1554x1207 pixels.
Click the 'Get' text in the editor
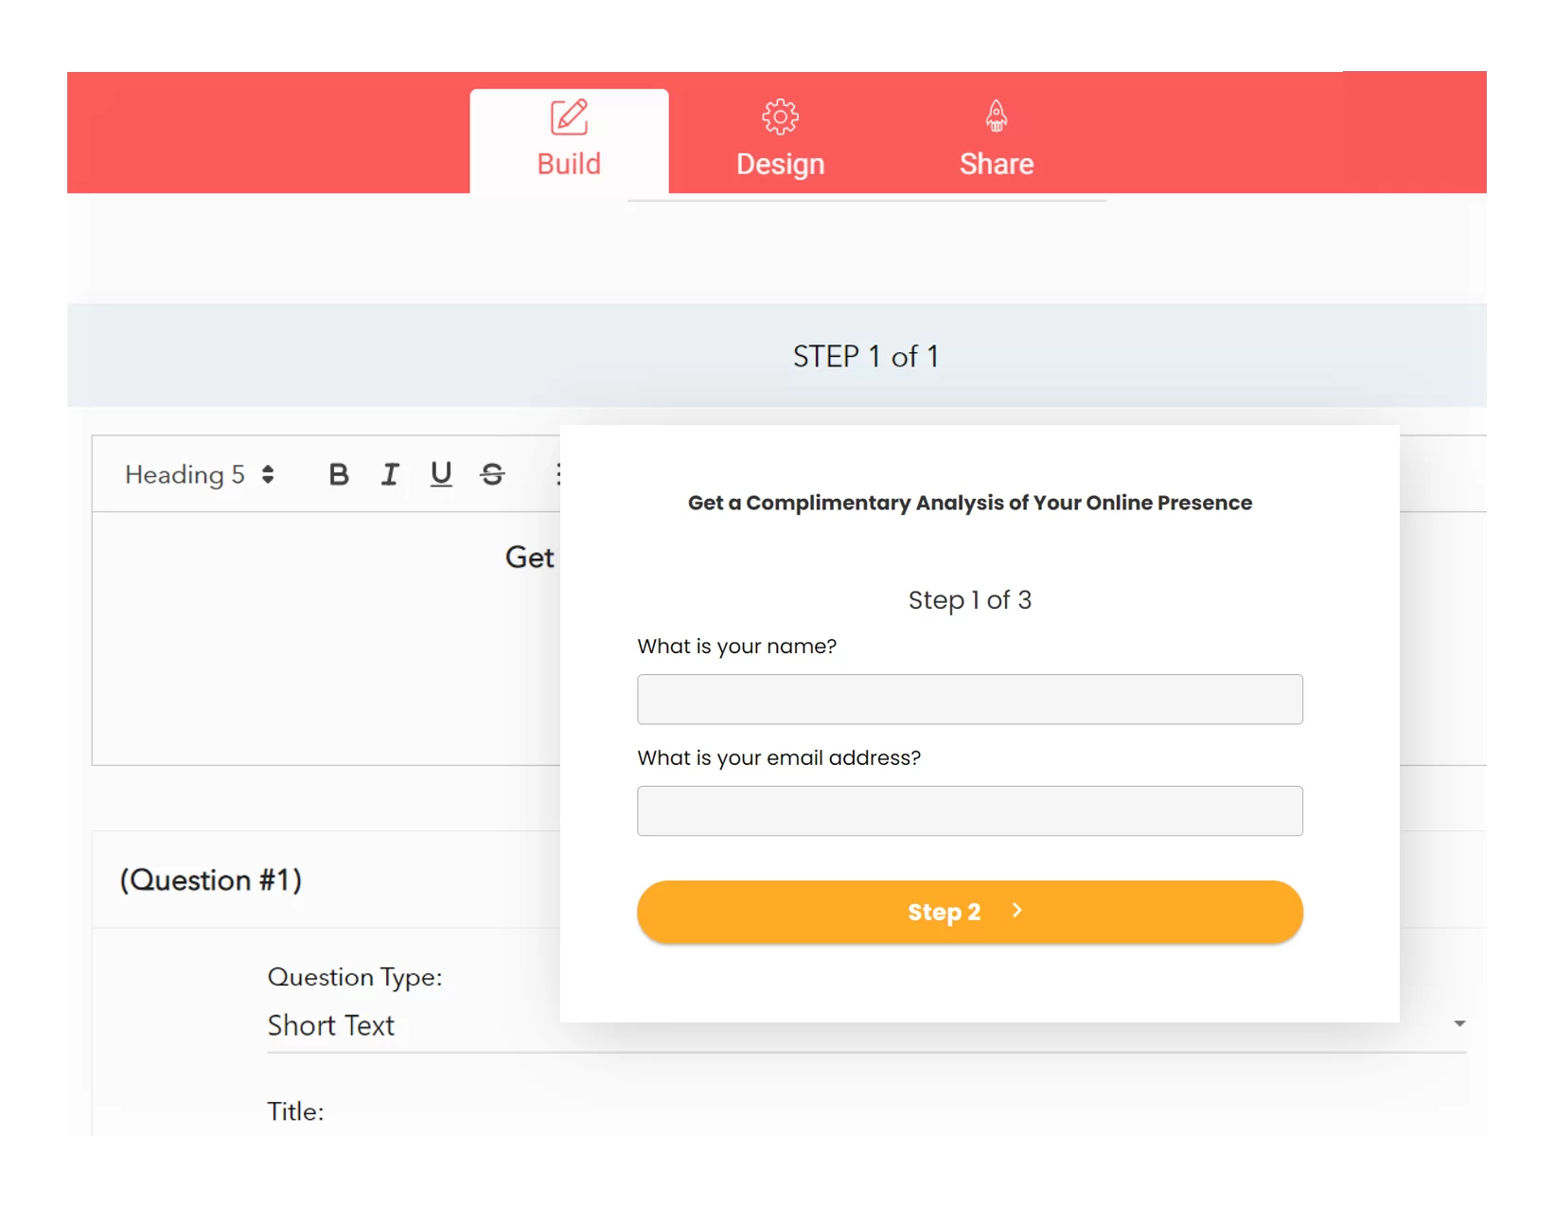point(529,558)
